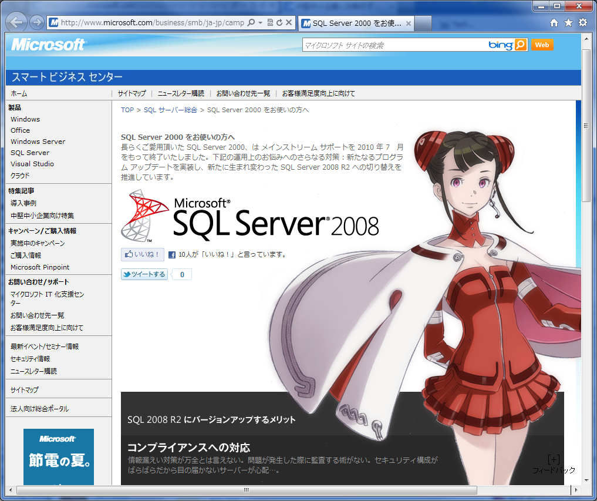Screen dimensions: 597x501
Task: Open the 節電の夏。 Microsoft banner
Action: click(59, 456)
